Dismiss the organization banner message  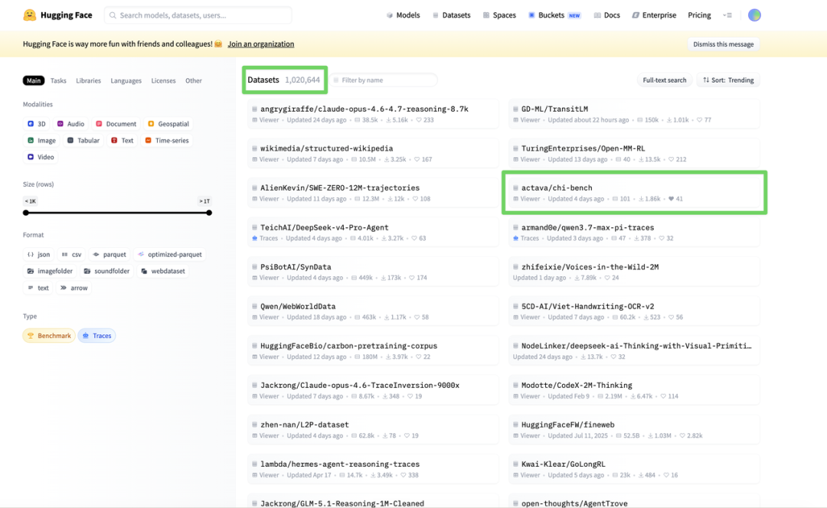724,44
